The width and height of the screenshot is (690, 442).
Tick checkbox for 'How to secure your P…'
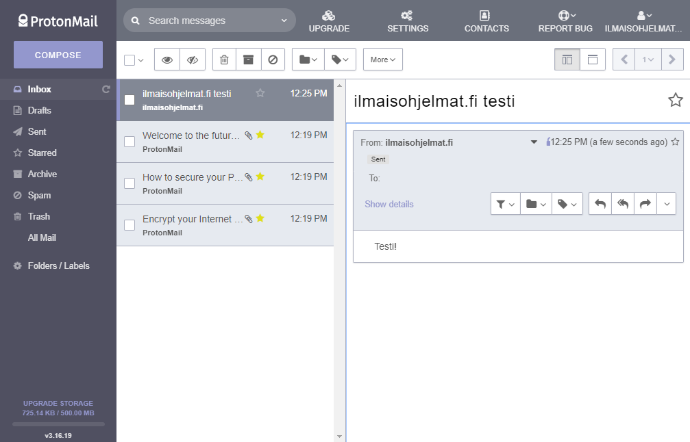(130, 183)
